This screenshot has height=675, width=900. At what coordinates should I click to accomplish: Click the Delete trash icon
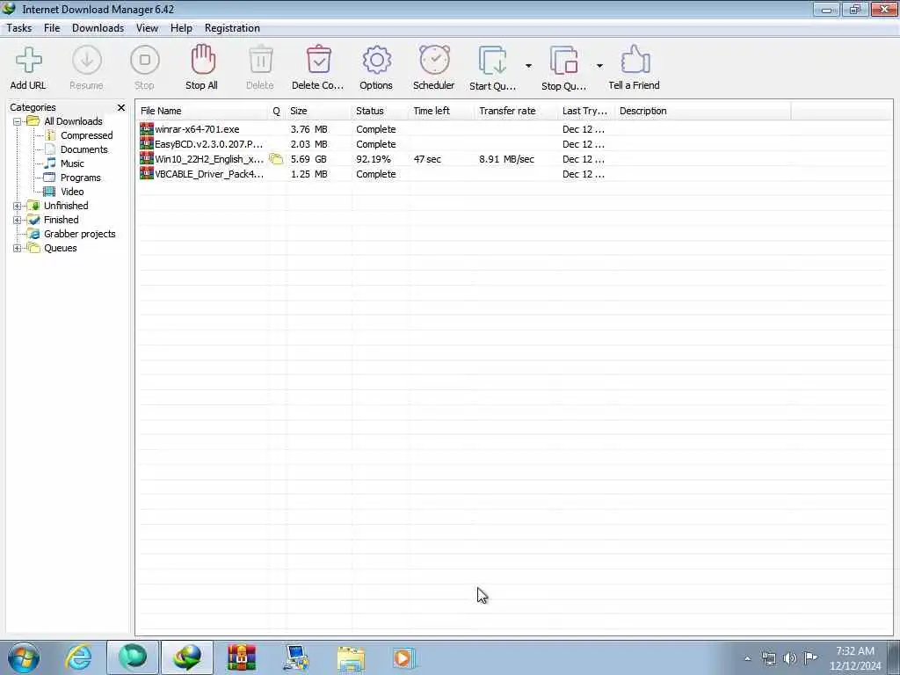coord(260,60)
